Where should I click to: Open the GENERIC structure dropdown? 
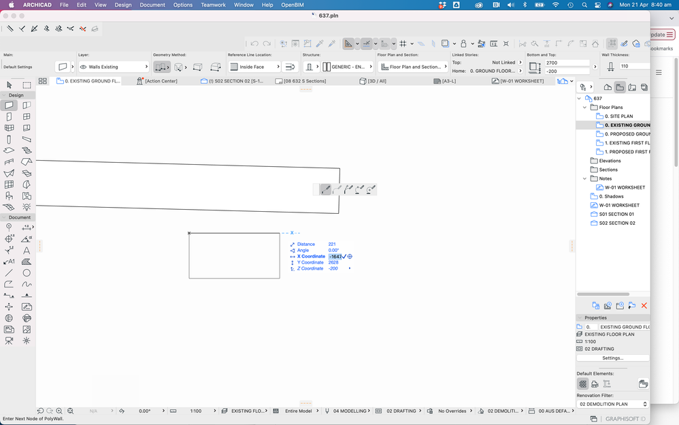tap(348, 67)
